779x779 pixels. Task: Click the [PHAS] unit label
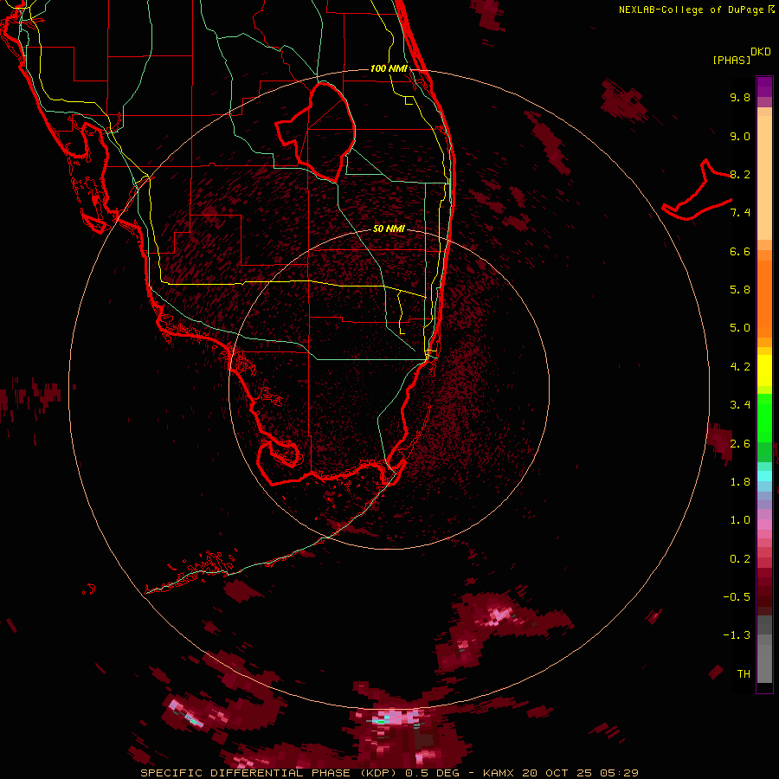[731, 60]
